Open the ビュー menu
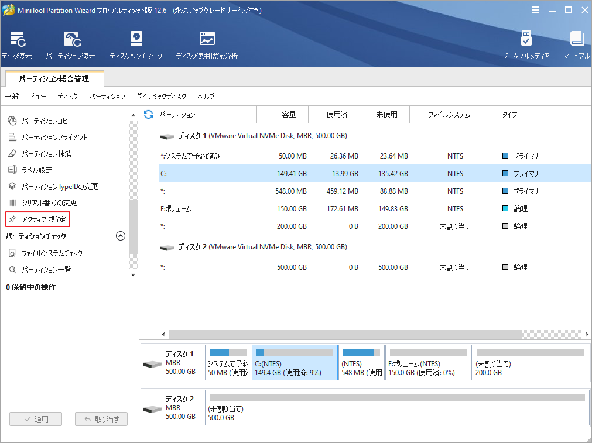This screenshot has height=443, width=592. coord(37,97)
